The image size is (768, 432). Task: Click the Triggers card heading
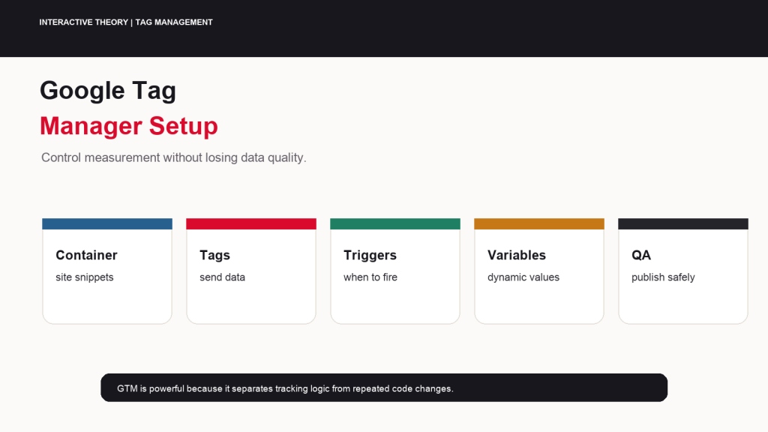tap(370, 255)
